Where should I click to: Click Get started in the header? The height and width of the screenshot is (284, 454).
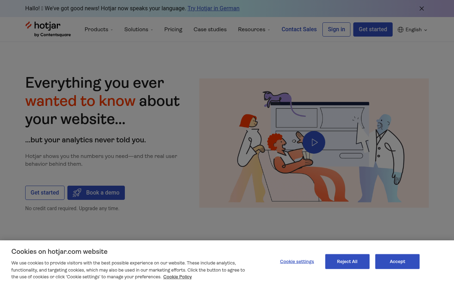(373, 29)
